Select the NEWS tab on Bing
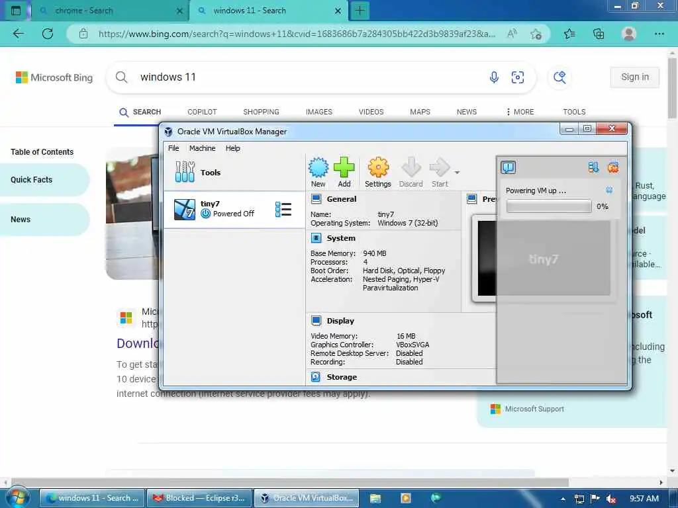Viewport: 678px width, 508px height. click(x=467, y=112)
